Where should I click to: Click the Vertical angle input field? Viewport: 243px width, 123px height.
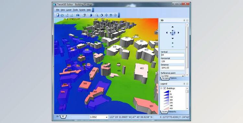pyautogui.click(x=172, y=55)
